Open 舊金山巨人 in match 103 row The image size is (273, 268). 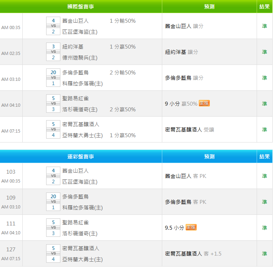[x=75, y=171]
